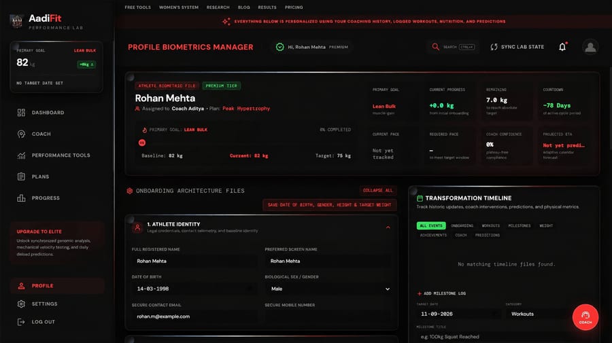Select the All Events timeline filter
The image size is (612, 343).
coord(431,225)
